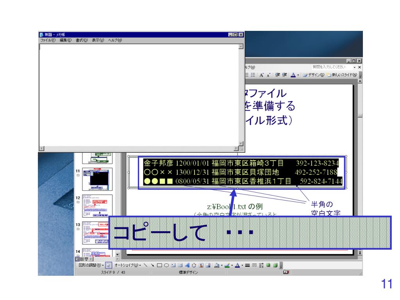
Task: Click the z:¥Book1.txt の例 caption
Action: (235, 206)
